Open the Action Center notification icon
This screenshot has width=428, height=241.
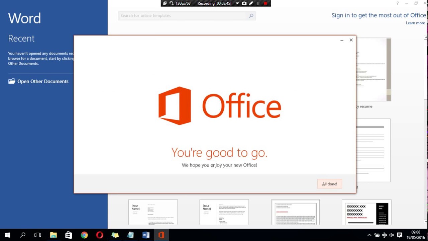pos(399,235)
